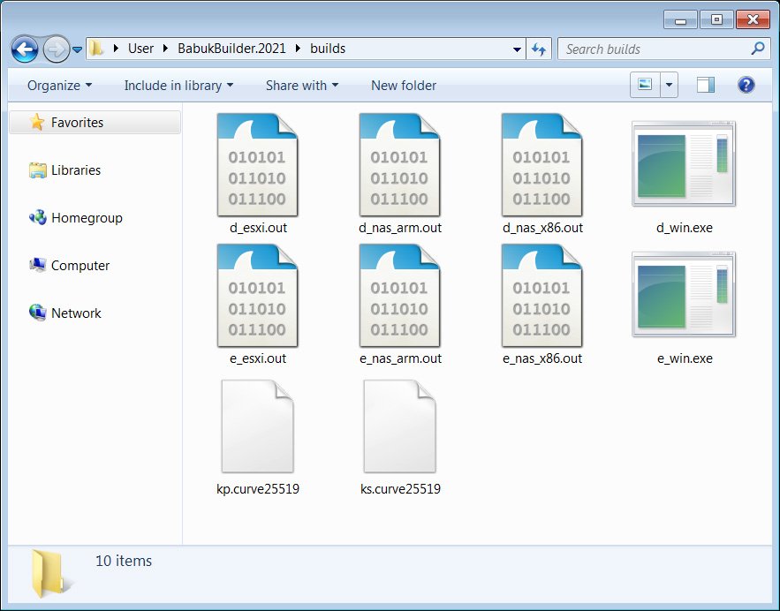Image resolution: width=780 pixels, height=611 pixels.
Task: Expand the Share with menu
Action: [x=300, y=86]
